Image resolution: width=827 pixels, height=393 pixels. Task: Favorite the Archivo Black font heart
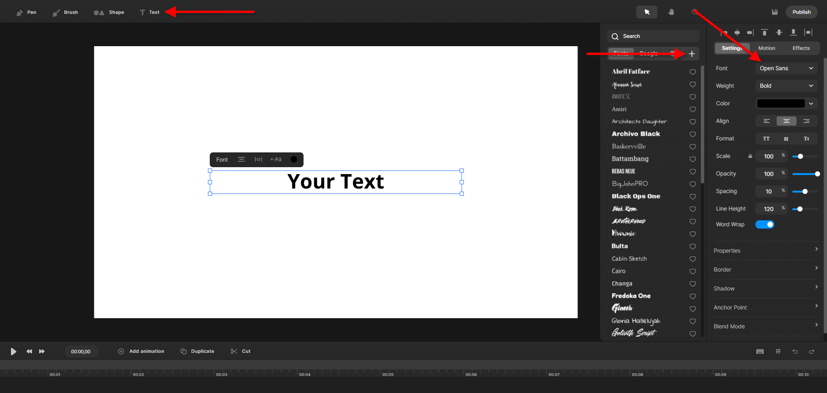point(693,134)
